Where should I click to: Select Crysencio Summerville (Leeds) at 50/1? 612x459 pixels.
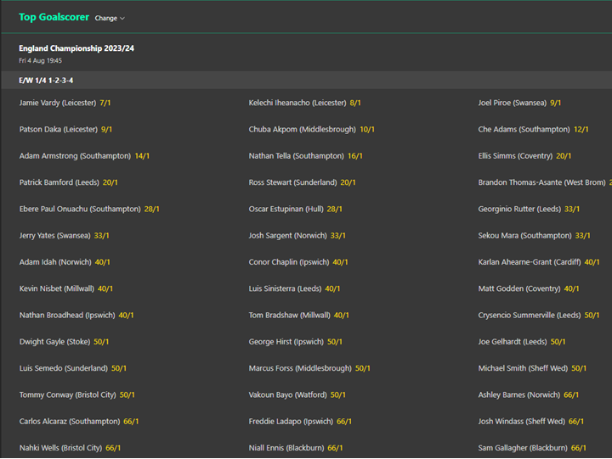(x=539, y=315)
